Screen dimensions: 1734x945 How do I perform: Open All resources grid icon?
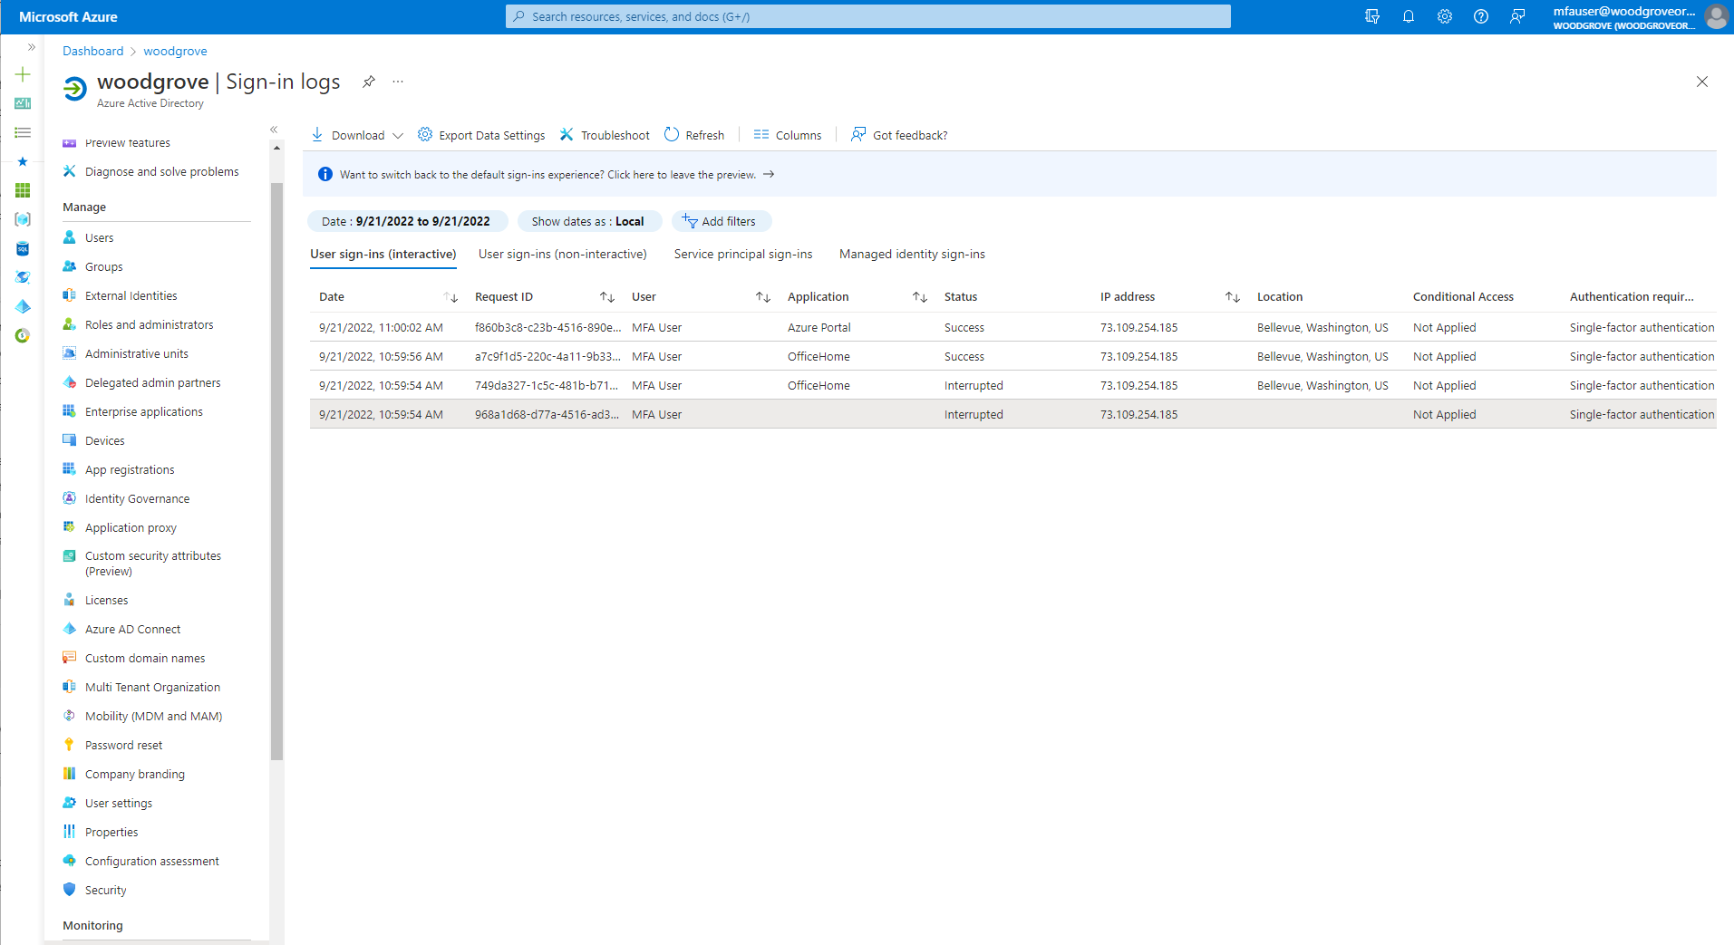23,190
